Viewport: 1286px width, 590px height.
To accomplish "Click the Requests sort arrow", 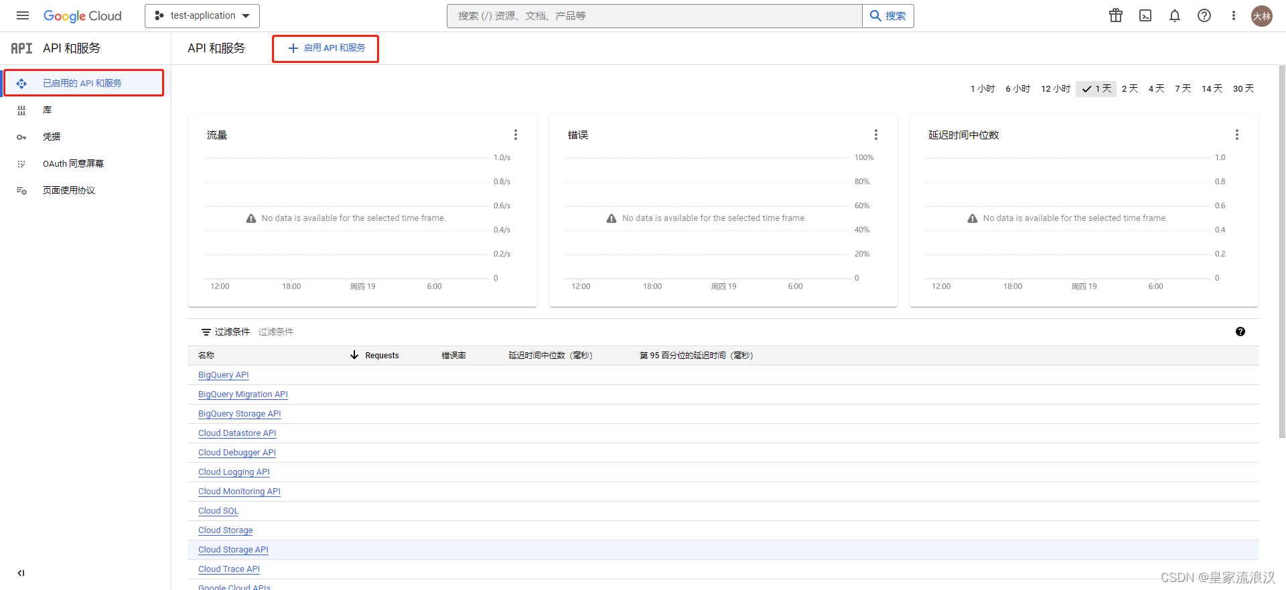I will (x=354, y=355).
